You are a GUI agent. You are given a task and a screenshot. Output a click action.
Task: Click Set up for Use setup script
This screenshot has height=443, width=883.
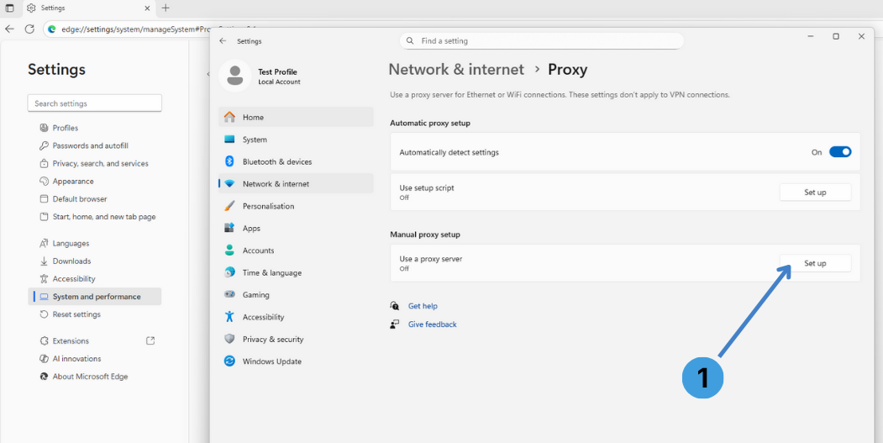[815, 192]
